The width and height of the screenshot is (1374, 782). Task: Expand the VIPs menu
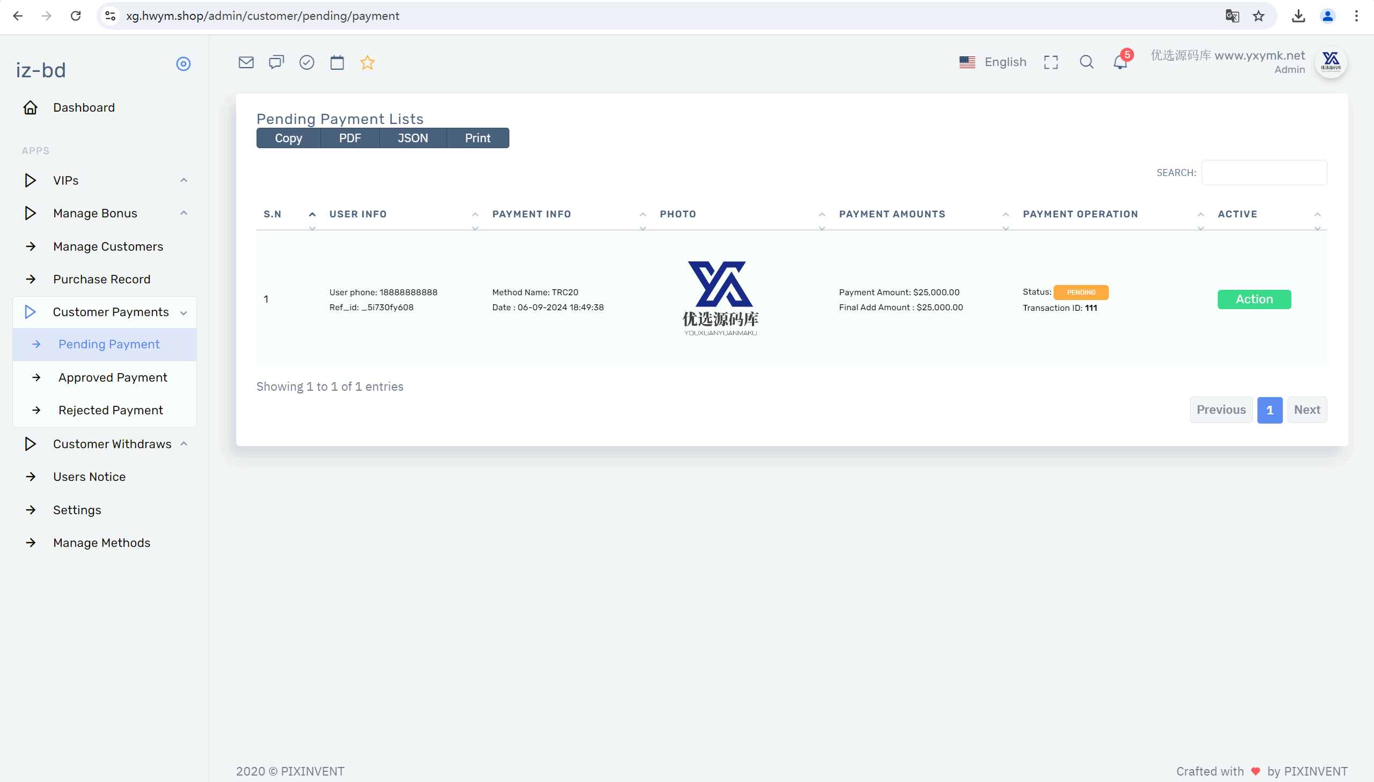66,180
